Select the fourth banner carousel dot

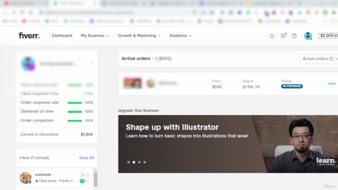145,162
